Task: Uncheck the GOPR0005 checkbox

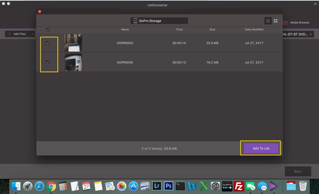Action: pyautogui.click(x=48, y=62)
